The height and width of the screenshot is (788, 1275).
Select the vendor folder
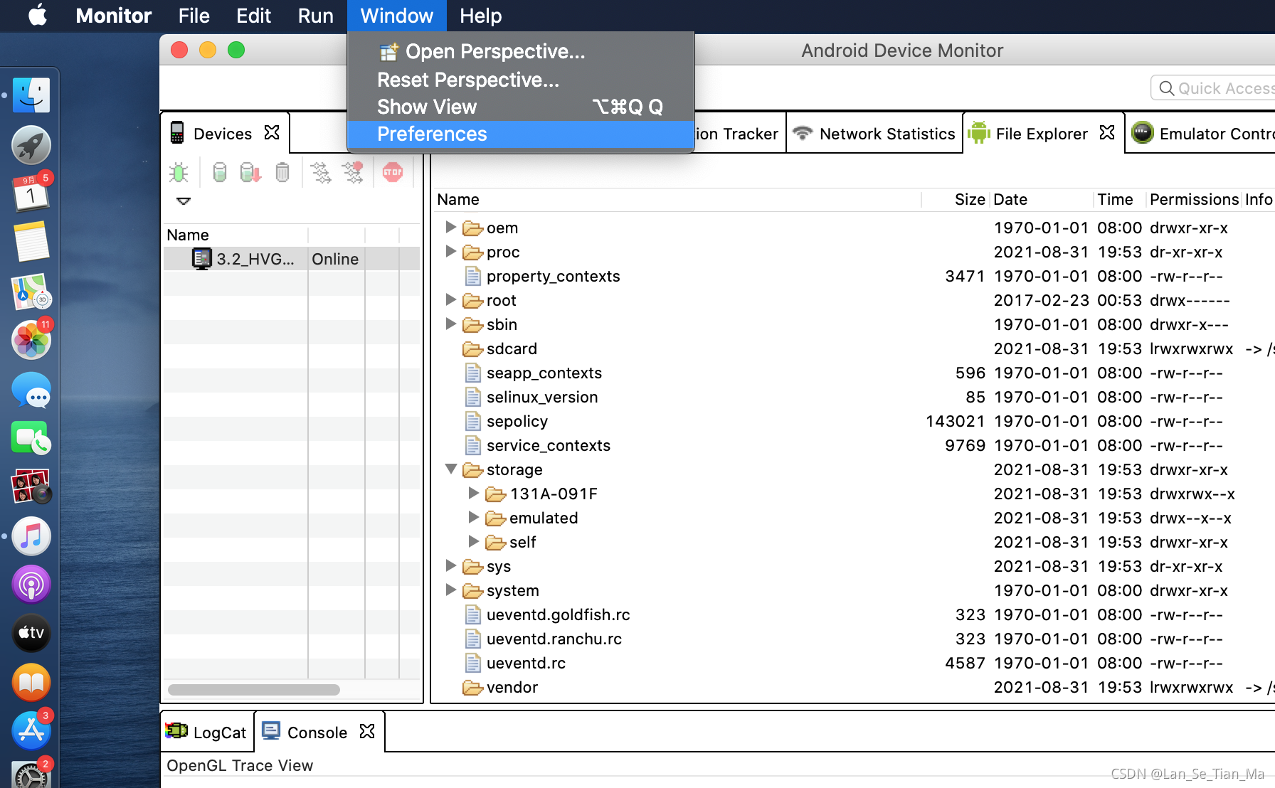[x=512, y=687]
